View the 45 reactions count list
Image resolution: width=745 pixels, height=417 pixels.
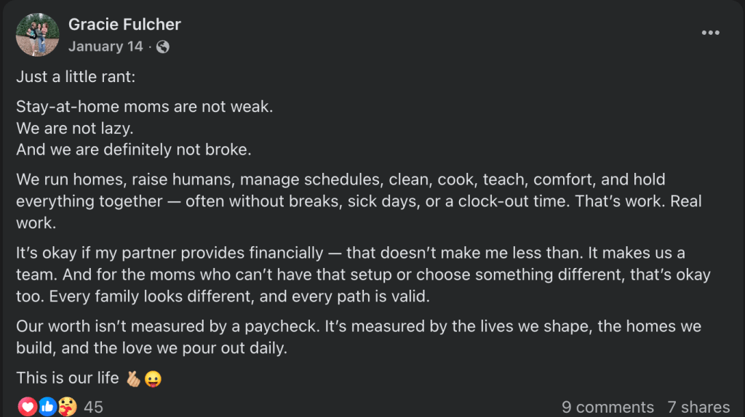[93, 407]
